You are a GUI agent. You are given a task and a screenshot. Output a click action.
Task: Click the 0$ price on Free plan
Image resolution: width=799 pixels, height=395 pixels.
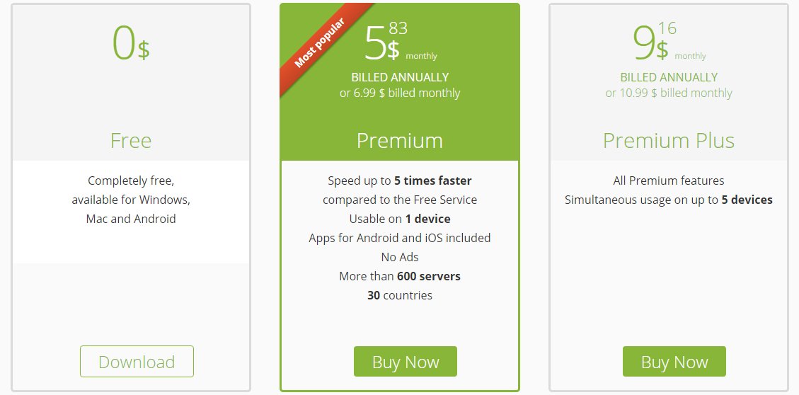(x=131, y=42)
